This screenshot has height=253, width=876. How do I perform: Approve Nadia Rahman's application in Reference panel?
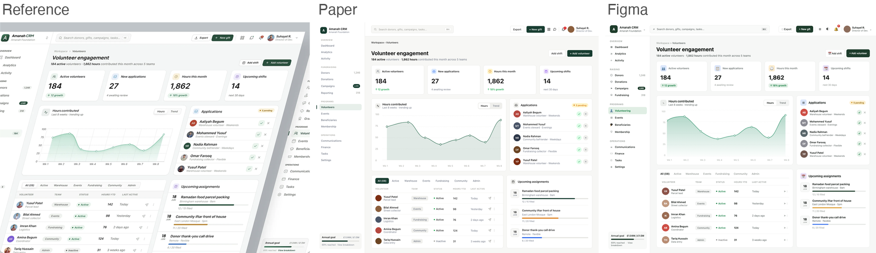255,146
